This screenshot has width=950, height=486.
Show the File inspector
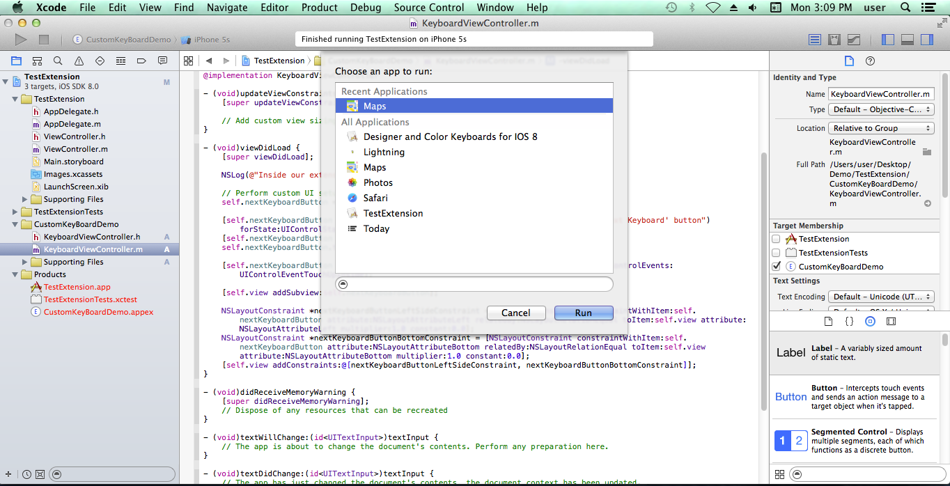849,61
